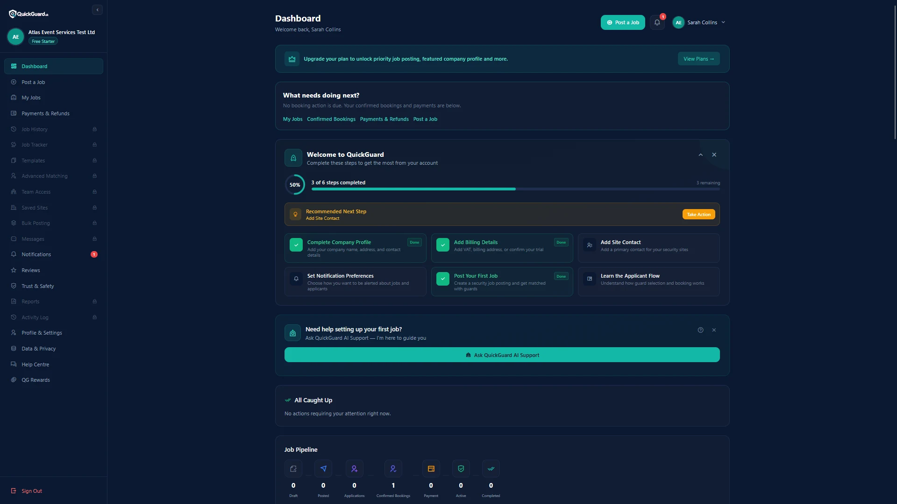Open the Sarah Collins user dropdown
Screen dimensions: 897x504
click(699, 22)
